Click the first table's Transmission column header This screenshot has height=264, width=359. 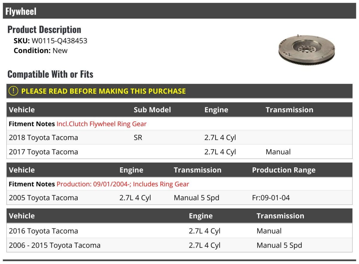tap(289, 110)
